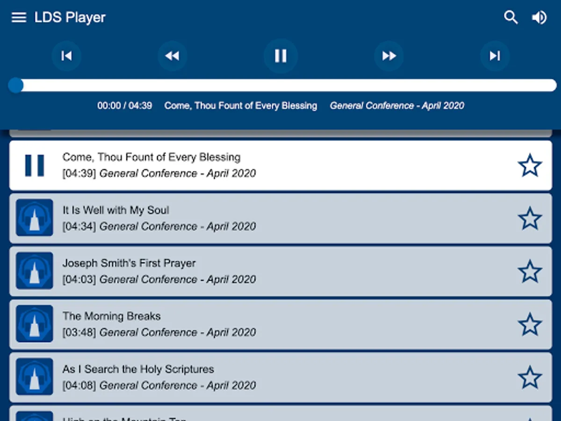The height and width of the screenshot is (421, 561).
Task: Seek to middle of progress bar
Action: pos(283,86)
